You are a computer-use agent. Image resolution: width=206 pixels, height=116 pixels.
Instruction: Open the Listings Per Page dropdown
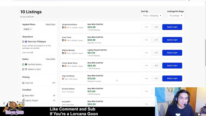point(176,16)
